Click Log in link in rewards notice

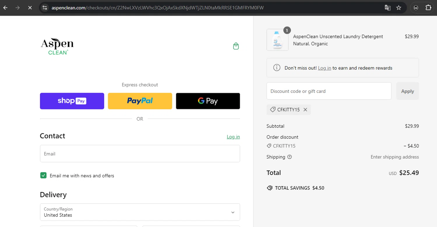[x=325, y=68]
